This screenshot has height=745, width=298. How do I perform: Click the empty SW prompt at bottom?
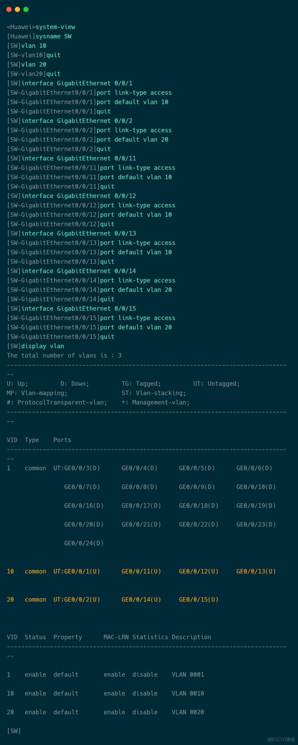click(x=14, y=731)
